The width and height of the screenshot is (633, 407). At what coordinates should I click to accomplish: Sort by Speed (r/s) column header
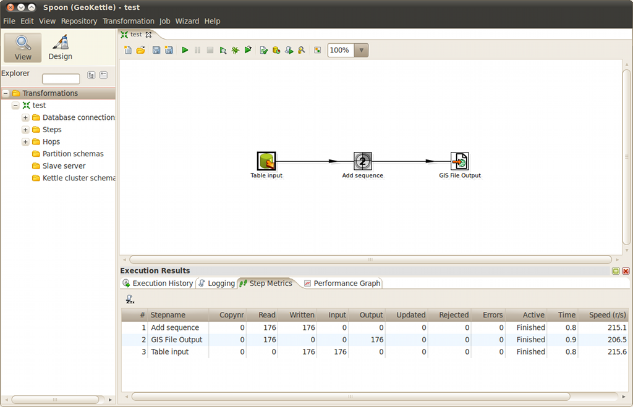pyautogui.click(x=603, y=315)
